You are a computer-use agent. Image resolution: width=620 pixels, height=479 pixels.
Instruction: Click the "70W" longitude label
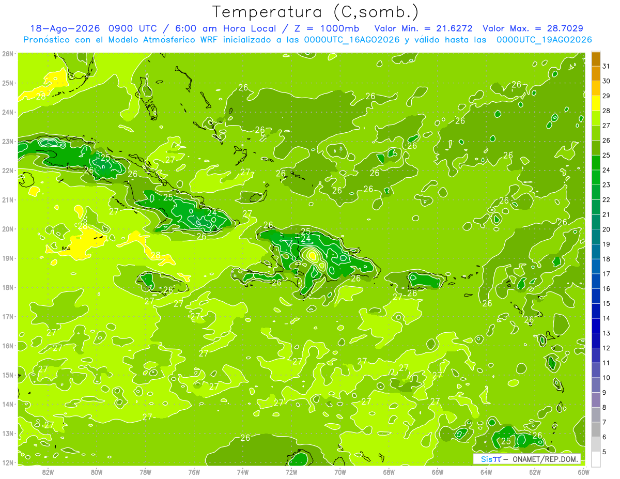(x=340, y=472)
